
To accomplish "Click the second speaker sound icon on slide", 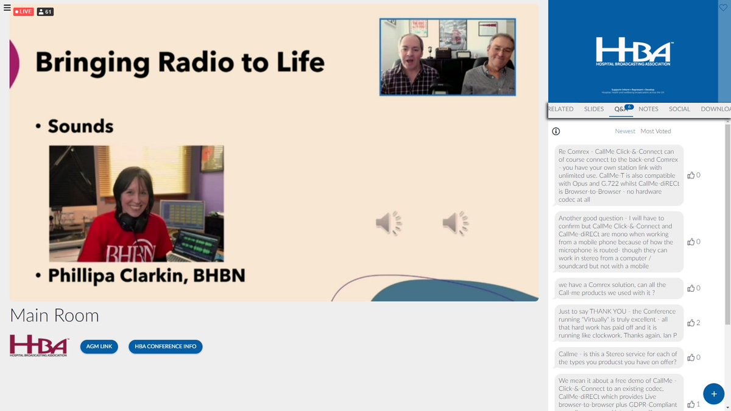I will (x=456, y=223).
